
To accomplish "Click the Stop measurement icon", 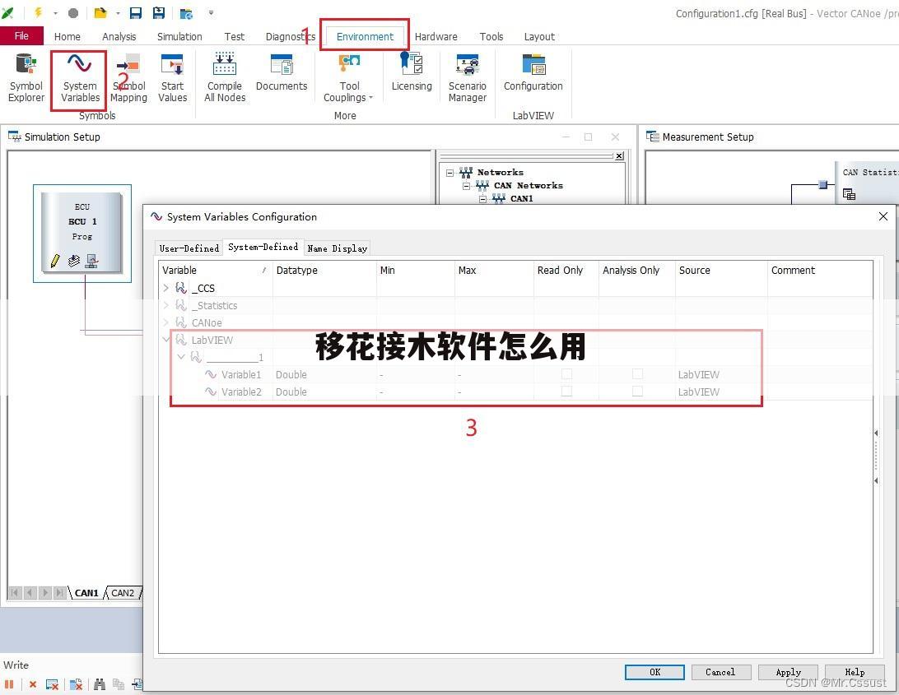I will [x=73, y=12].
